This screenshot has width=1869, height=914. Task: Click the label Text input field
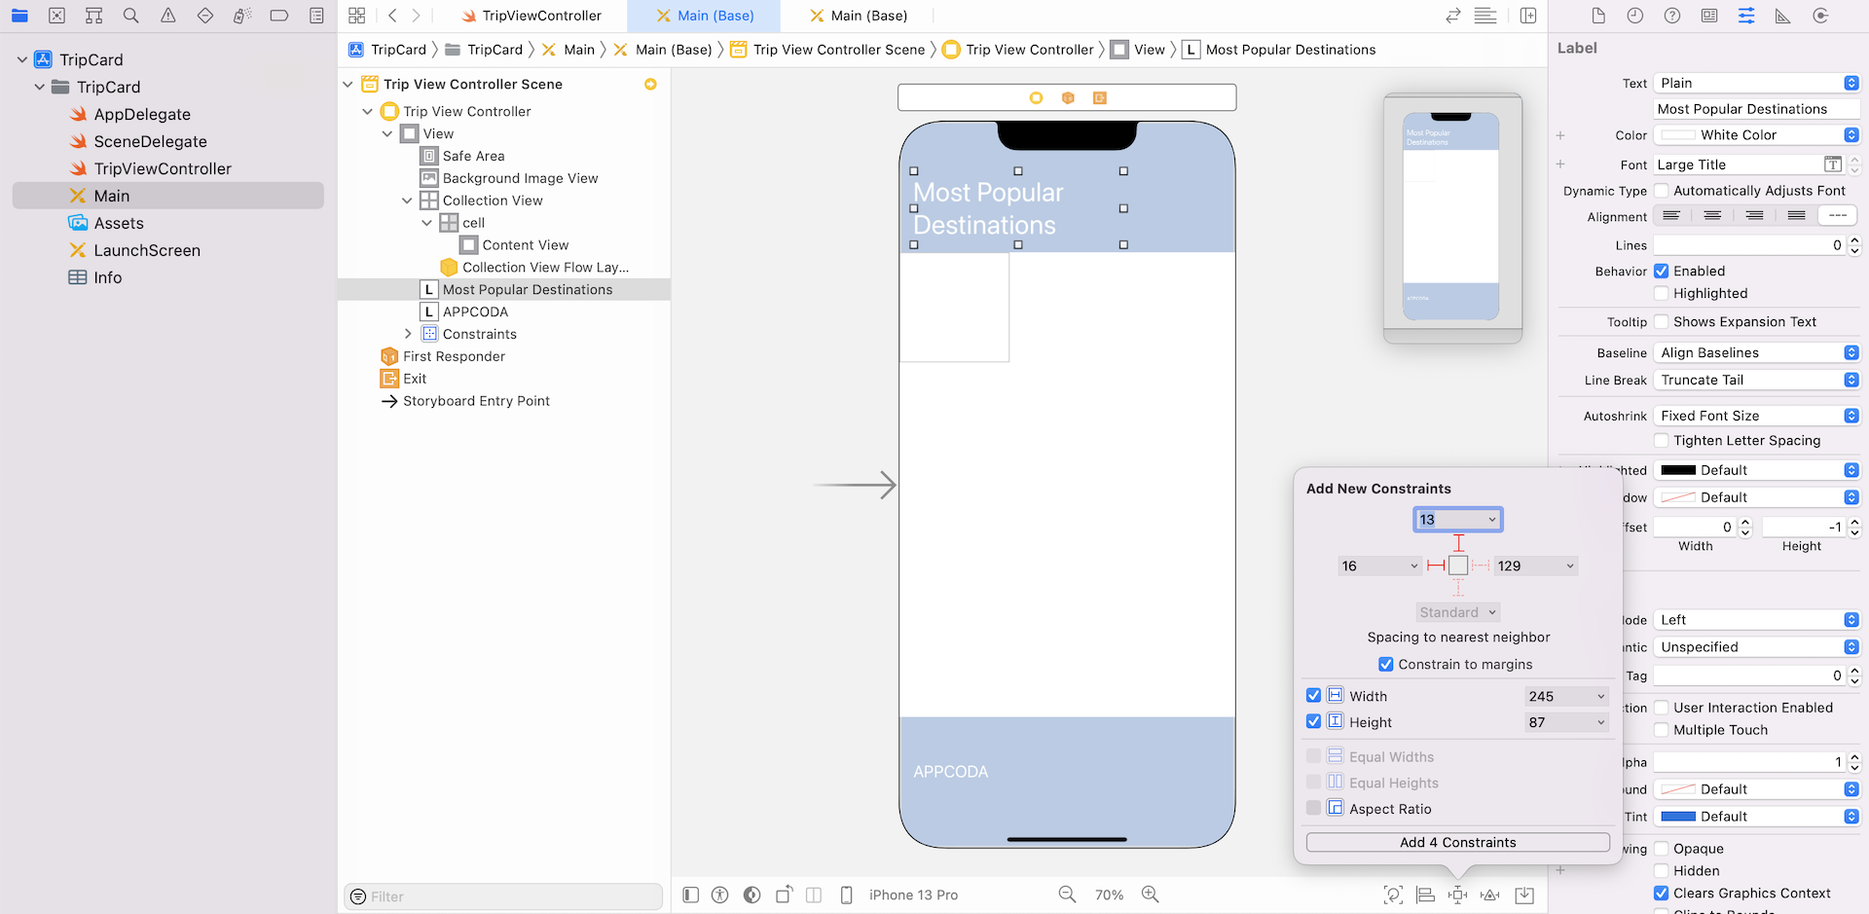(1756, 109)
